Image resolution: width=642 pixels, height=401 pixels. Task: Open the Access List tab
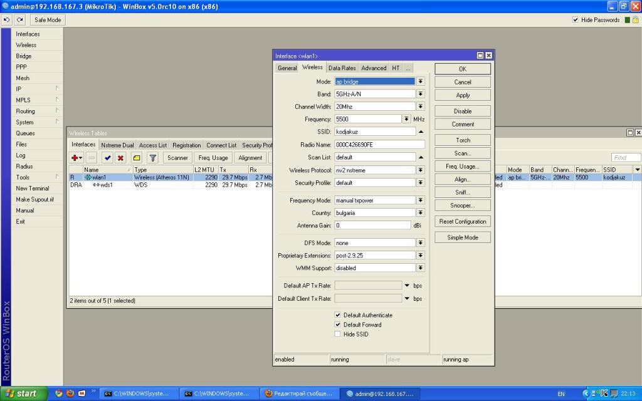(153, 145)
